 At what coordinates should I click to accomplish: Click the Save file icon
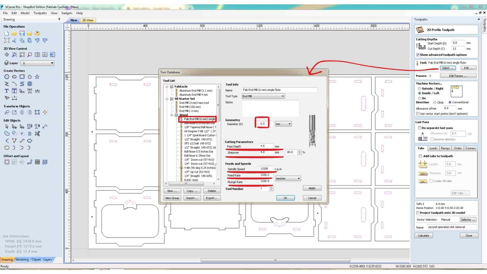[22, 33]
